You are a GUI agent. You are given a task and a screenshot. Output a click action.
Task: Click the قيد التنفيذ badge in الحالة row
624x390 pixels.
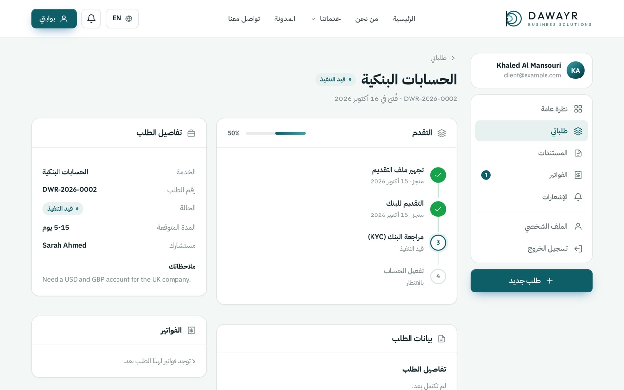[63, 209]
